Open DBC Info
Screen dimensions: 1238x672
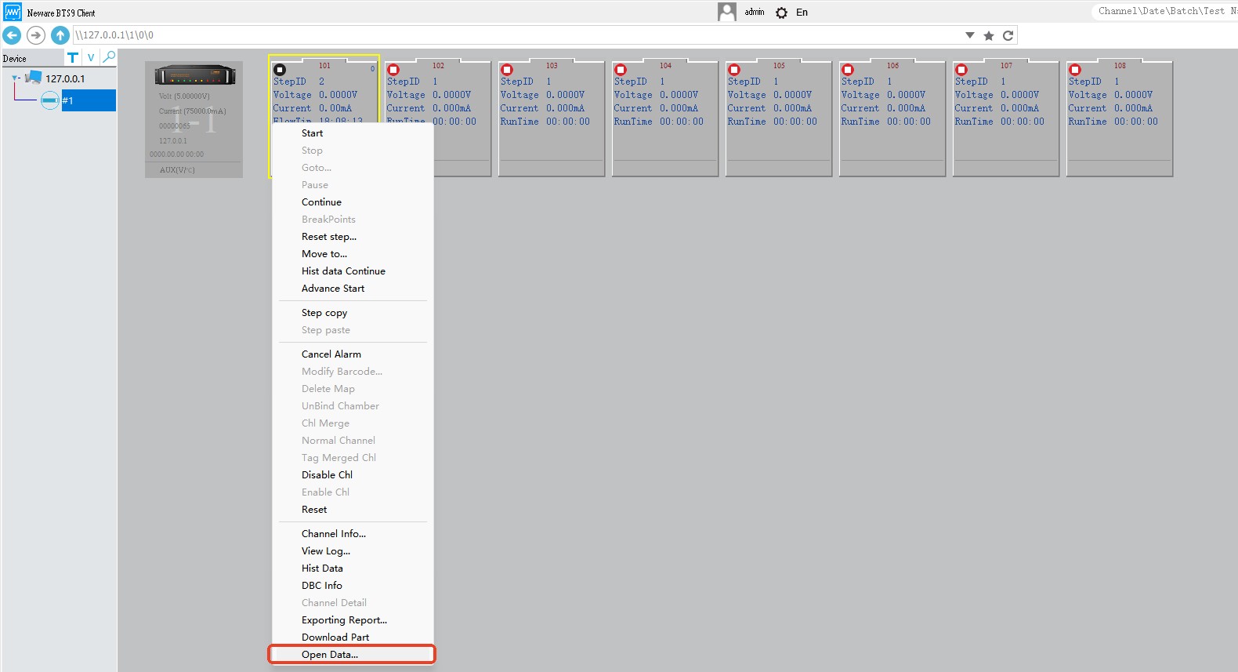pos(353,586)
